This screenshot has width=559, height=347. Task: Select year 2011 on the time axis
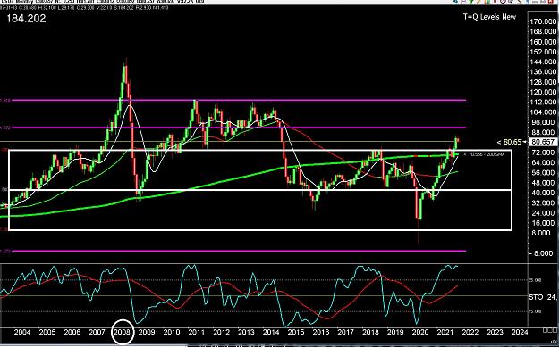point(197,332)
